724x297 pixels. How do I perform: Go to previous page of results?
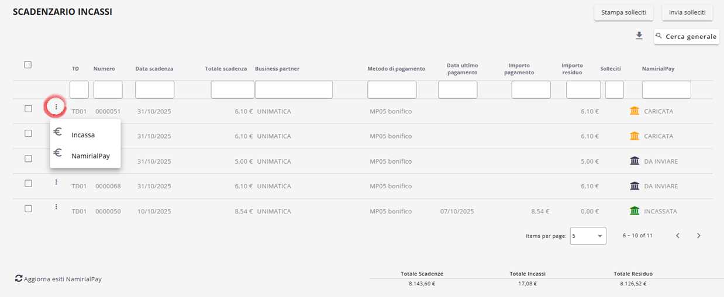pyautogui.click(x=677, y=236)
